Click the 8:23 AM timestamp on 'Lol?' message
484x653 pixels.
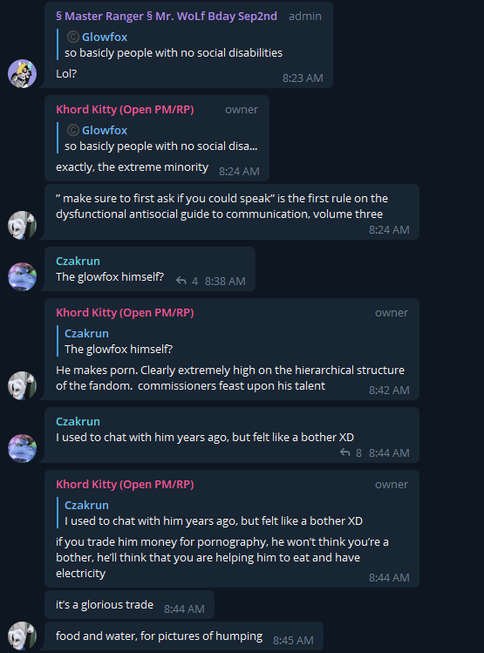coord(303,78)
